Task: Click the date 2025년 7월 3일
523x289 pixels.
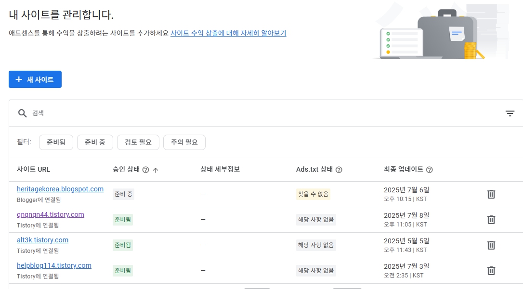Action: click(406, 266)
